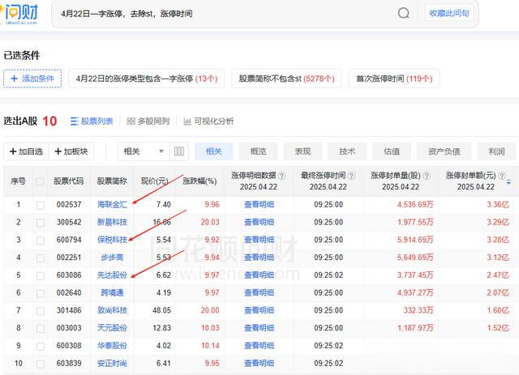Click 查看明细 for 海联金汇 row
Screen dimensions: 519x375
pyautogui.click(x=259, y=204)
